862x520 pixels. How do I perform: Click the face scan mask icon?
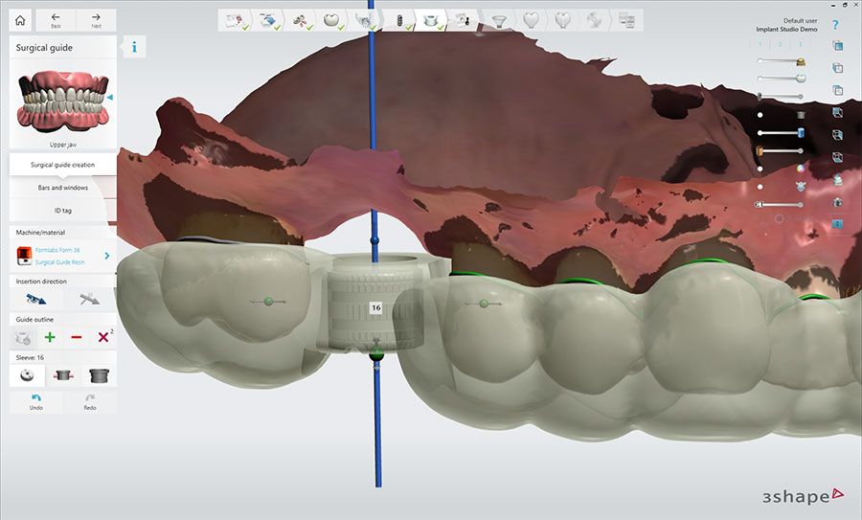[x=801, y=187]
